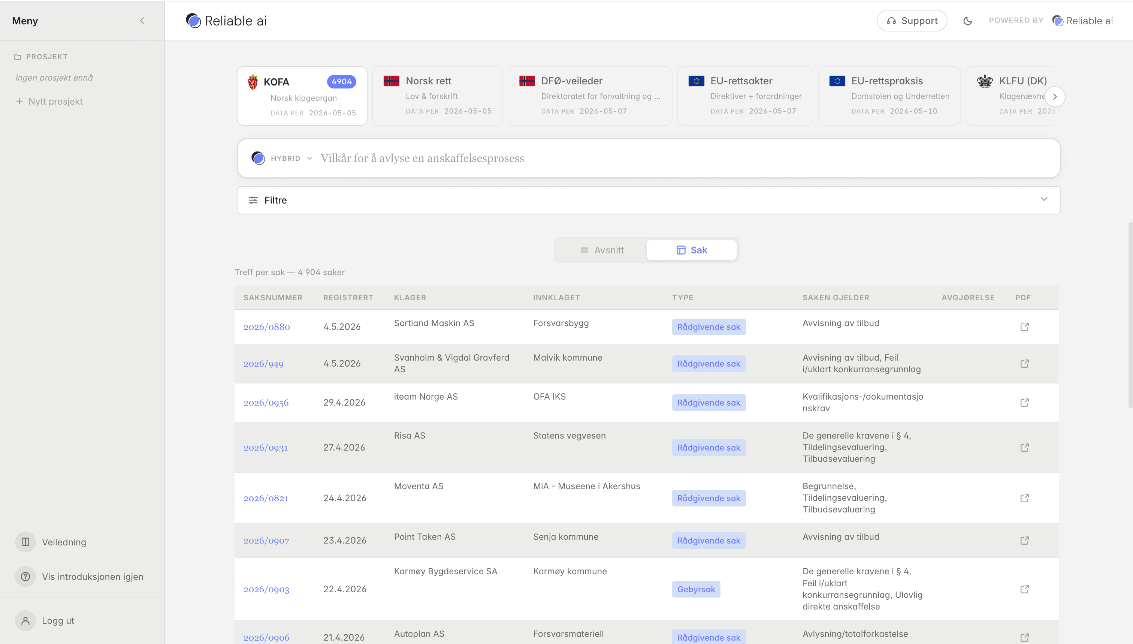
Task: Click Logg ut
Action: point(45,620)
